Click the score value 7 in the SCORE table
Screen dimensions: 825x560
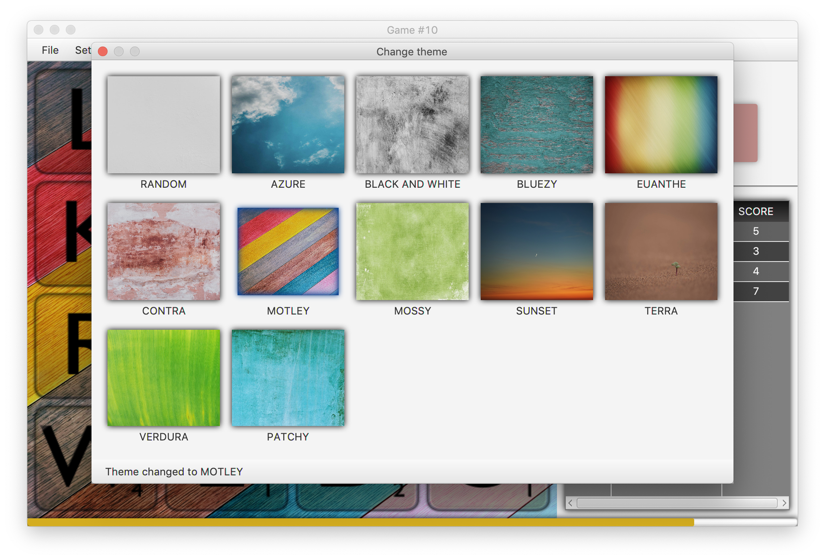point(756,291)
